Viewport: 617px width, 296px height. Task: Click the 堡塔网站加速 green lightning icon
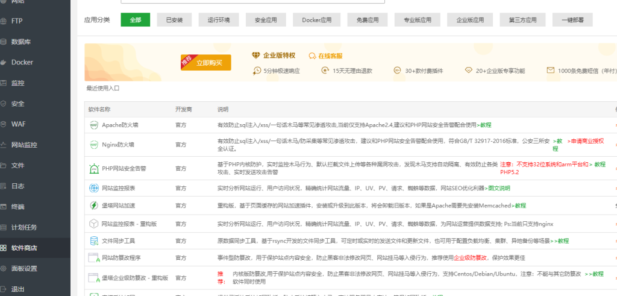coord(93,206)
